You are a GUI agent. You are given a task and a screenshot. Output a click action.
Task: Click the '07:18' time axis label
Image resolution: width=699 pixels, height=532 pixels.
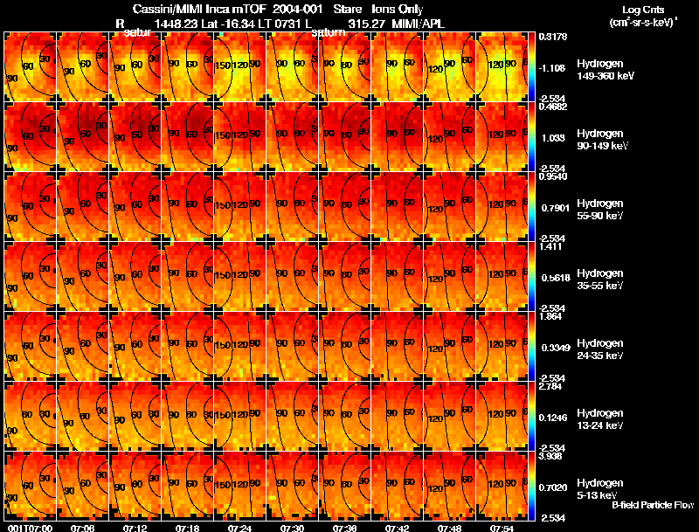(187, 529)
